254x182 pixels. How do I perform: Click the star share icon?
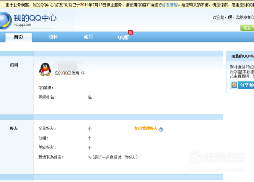coord(234,85)
